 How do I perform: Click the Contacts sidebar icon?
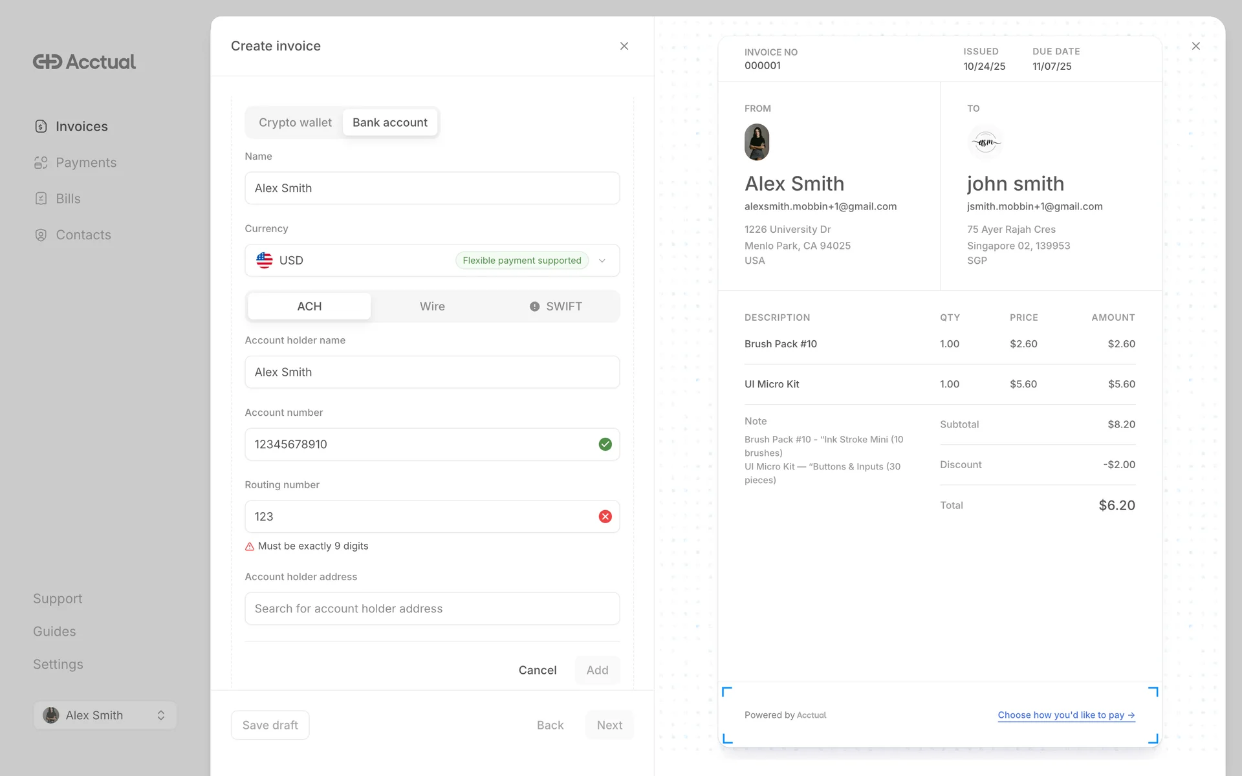[41, 235]
